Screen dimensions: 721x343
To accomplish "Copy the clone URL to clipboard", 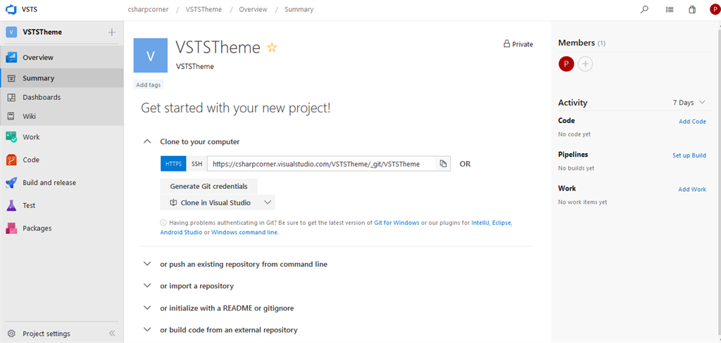I will coord(443,164).
